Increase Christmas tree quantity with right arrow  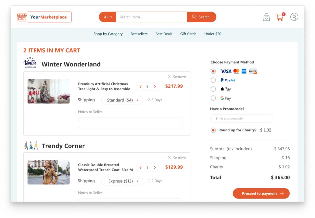tap(155, 87)
